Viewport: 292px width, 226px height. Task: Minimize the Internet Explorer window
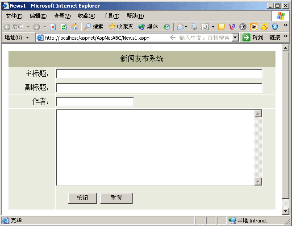pos(270,6)
